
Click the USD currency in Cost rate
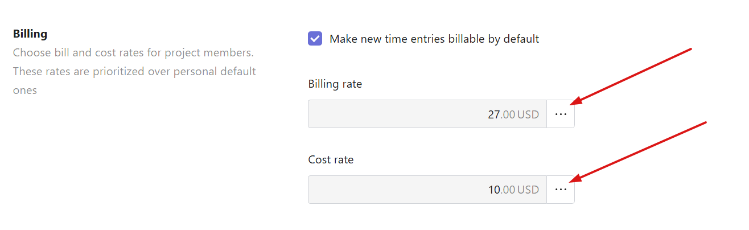[528, 190]
